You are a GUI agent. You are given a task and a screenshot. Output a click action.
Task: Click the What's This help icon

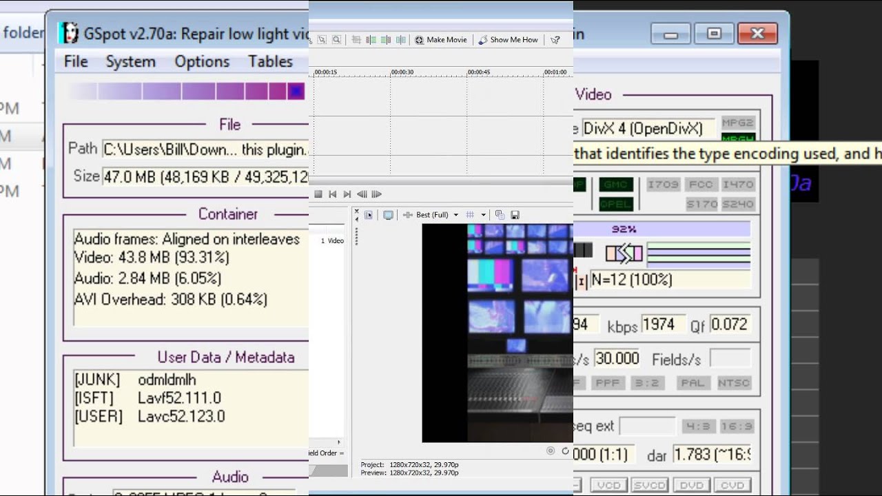pyautogui.click(x=555, y=40)
